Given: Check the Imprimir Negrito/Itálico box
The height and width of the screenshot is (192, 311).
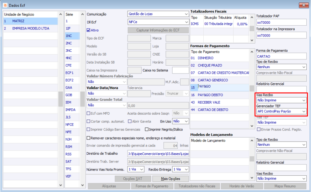Looking at the screenshot, I should (x=147, y=129).
